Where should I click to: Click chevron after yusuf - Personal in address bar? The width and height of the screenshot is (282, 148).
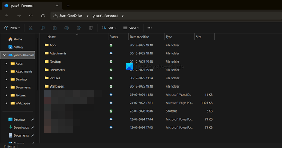pyautogui.click(x=122, y=16)
